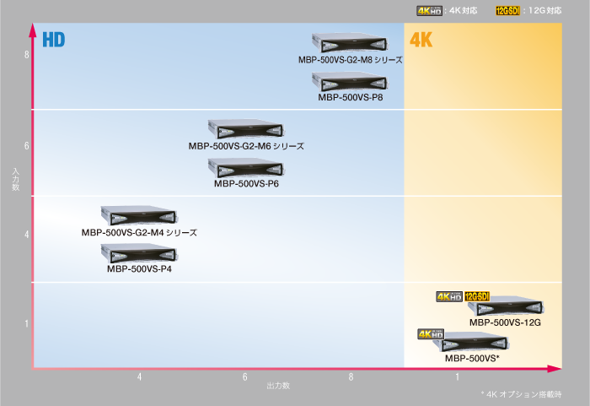Click the MBP-500VS-G2-M8 server image
The width and height of the screenshot is (590, 406).
349,43
